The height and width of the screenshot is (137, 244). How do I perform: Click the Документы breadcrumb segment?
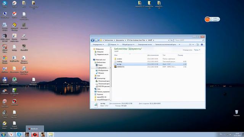(x=120, y=40)
